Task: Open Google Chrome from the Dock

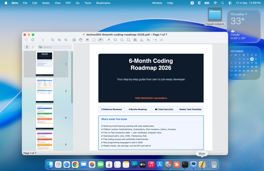Action: [x=75, y=165]
